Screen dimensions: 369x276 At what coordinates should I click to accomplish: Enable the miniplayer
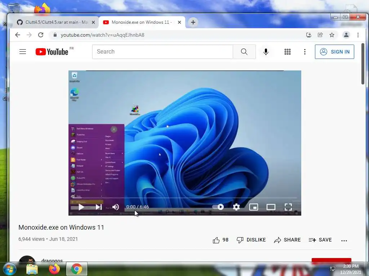coord(254,207)
